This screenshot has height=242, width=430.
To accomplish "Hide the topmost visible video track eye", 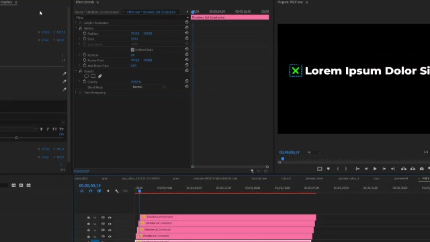I will pos(110,218).
